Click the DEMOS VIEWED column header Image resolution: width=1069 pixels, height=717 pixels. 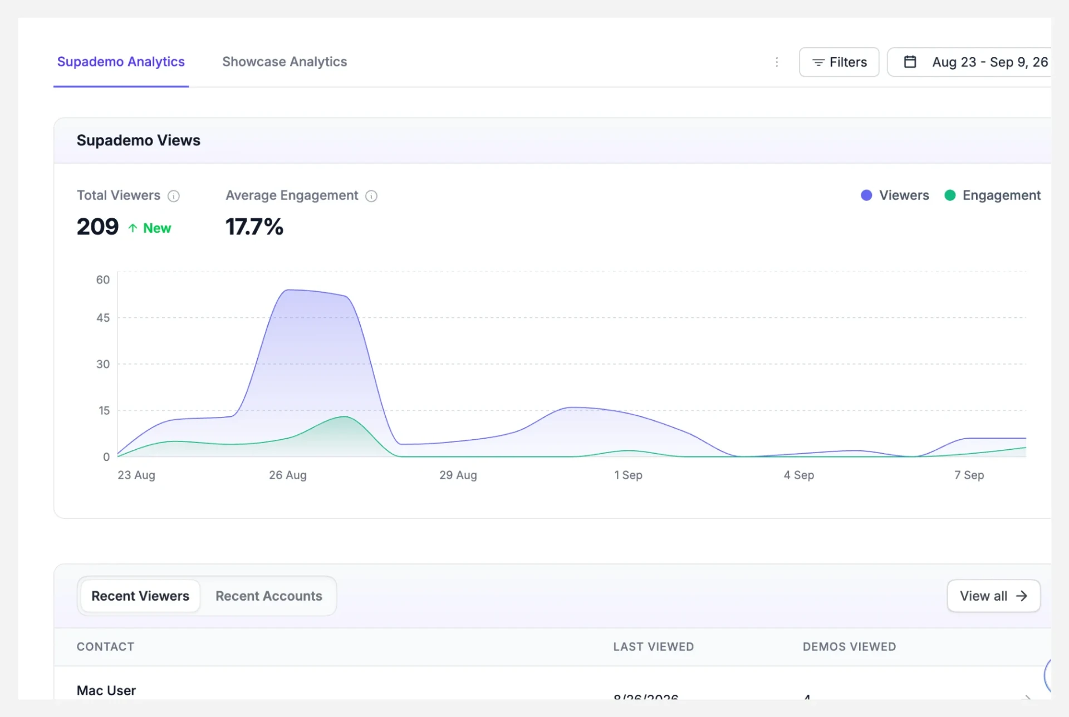pyautogui.click(x=850, y=647)
